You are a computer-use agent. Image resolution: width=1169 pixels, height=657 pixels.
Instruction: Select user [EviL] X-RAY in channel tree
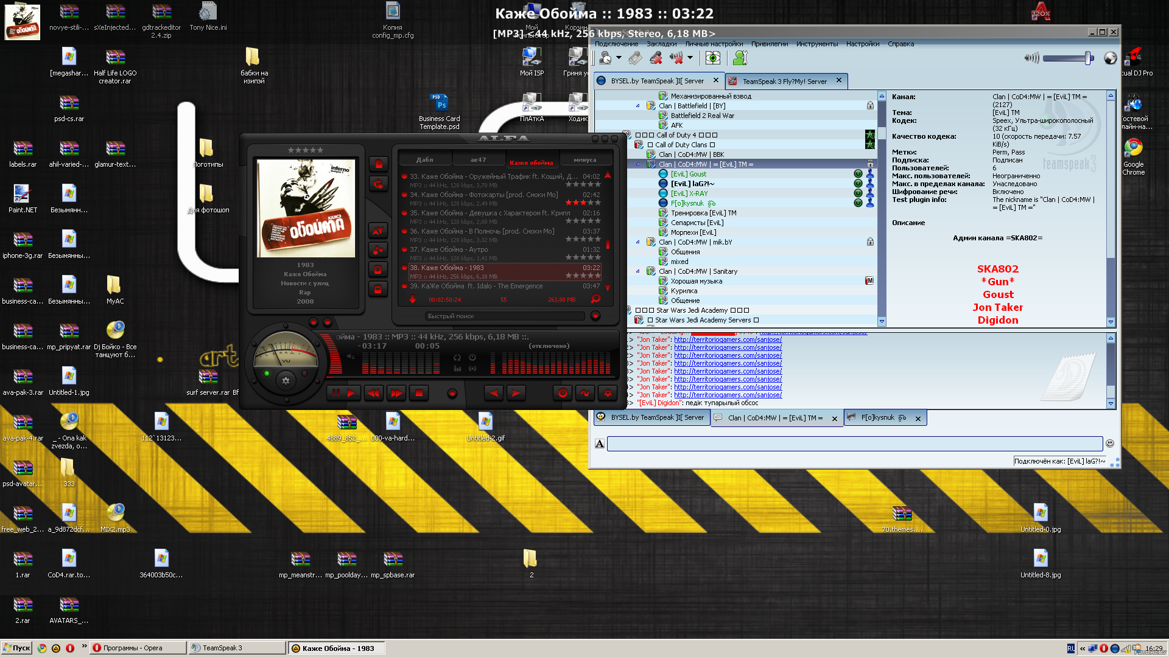tap(689, 193)
